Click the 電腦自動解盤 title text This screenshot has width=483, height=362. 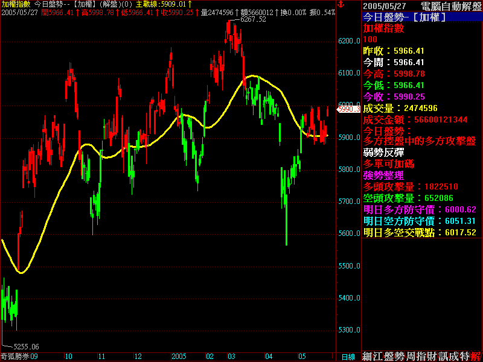450,6
